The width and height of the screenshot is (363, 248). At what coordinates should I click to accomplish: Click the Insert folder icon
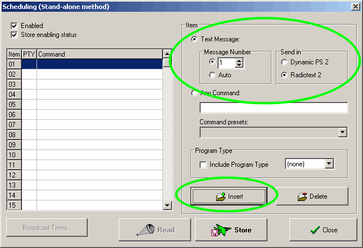click(x=221, y=196)
